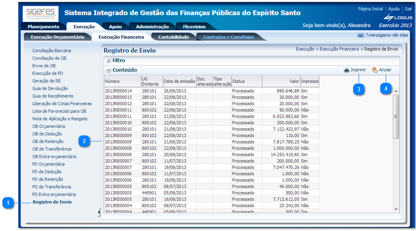Switch to the Apoio tab
The image size is (416, 231).
[x=115, y=27]
